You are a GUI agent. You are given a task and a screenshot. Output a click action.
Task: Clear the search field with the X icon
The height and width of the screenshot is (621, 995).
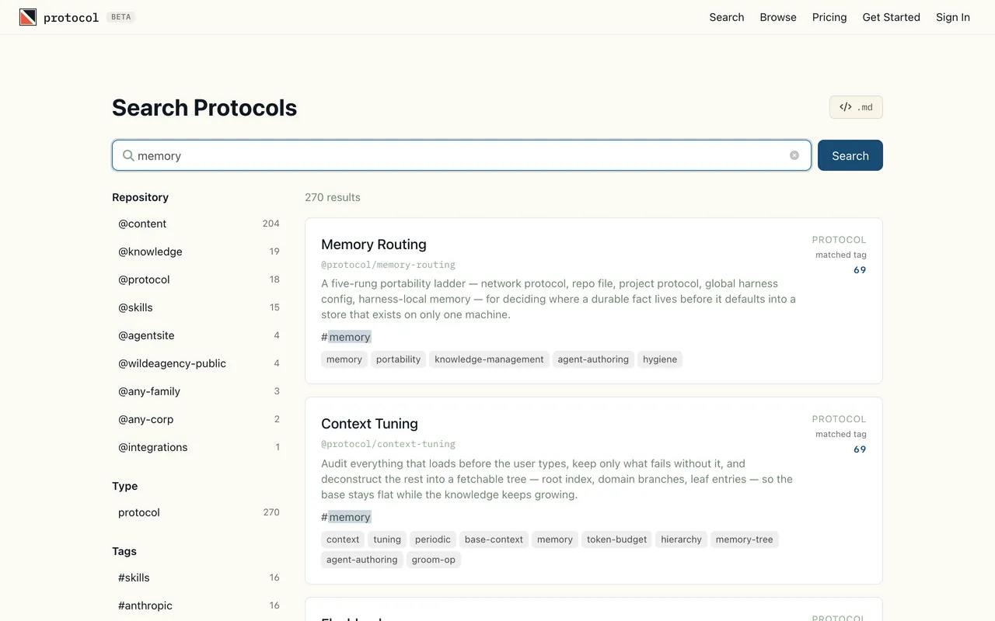[794, 155]
